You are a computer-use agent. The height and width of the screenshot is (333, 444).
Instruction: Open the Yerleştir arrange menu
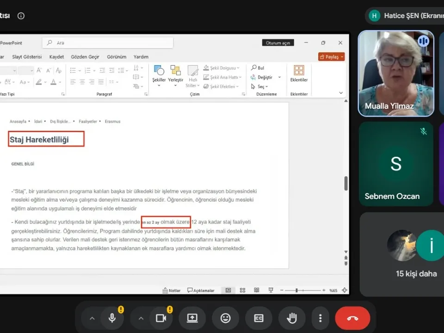coord(176,75)
